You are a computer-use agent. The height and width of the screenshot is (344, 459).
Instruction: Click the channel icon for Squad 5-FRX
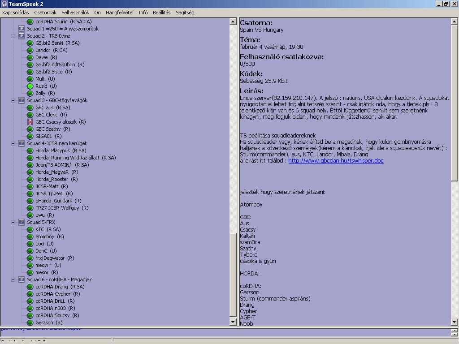22,222
